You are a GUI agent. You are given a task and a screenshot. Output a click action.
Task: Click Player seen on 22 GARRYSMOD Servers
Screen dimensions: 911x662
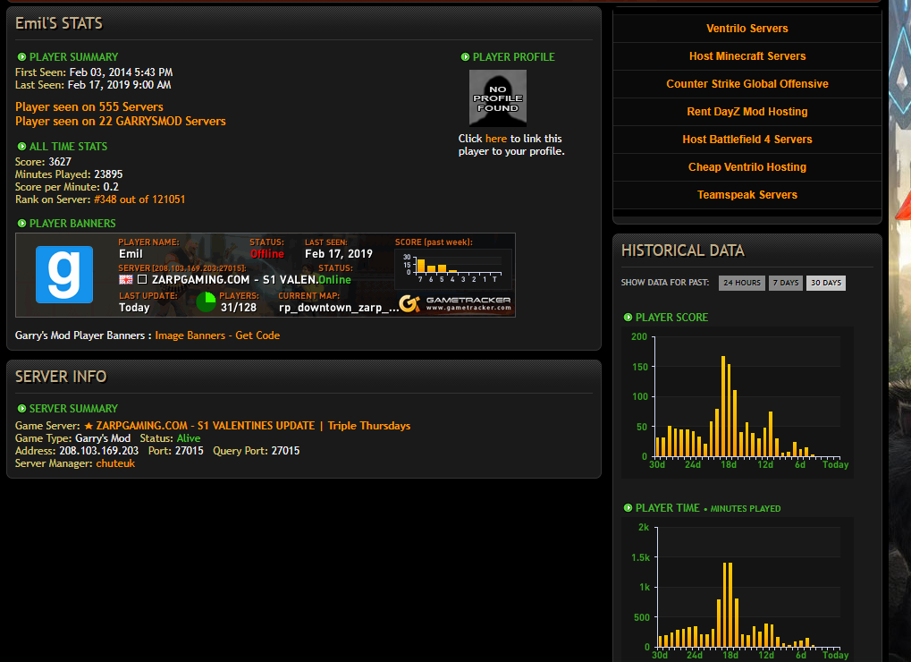121,122
